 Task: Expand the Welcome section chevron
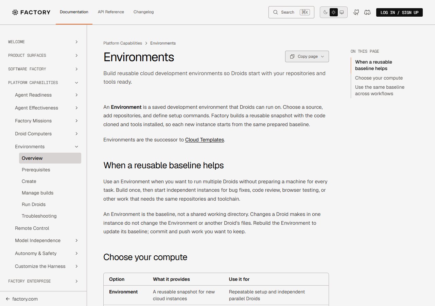pyautogui.click(x=76, y=42)
